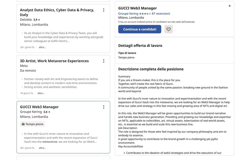Open 87 recensioni reviews link
Viewport: 240px width, 160px height.
coord(161,14)
